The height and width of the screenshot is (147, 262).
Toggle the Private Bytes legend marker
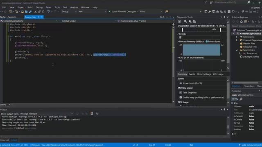(207, 42)
